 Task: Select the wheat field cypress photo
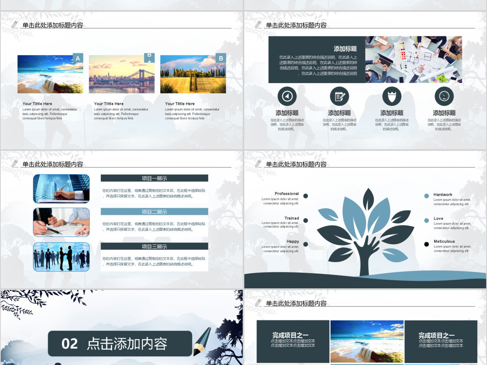point(193,74)
